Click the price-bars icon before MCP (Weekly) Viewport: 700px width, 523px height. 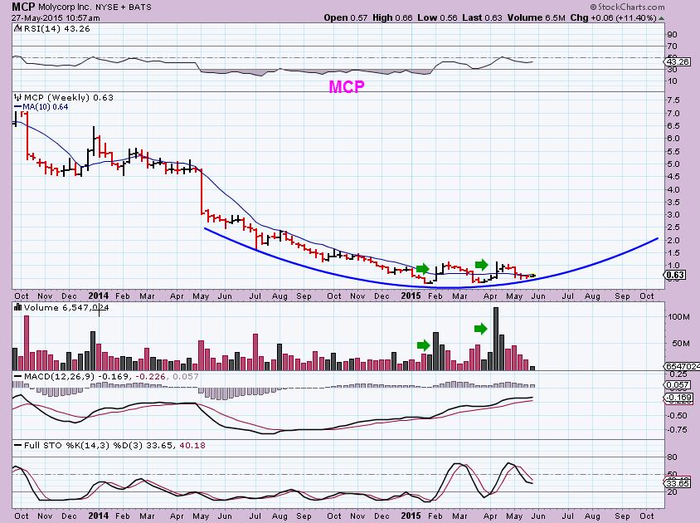[x=18, y=97]
